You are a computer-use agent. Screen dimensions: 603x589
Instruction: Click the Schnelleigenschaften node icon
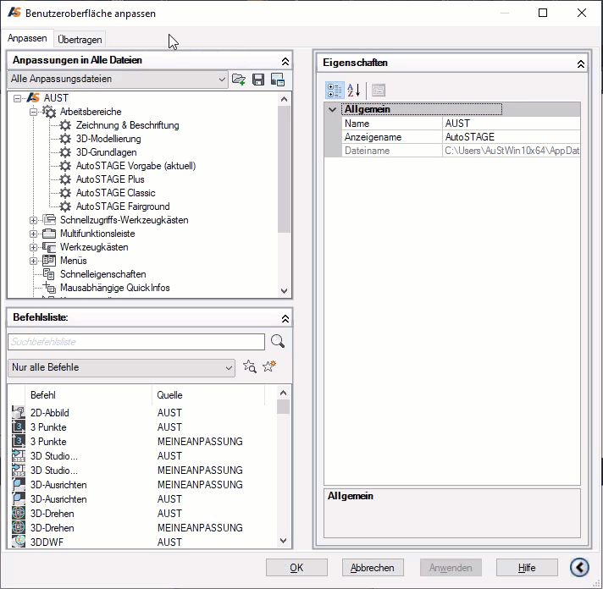49,274
